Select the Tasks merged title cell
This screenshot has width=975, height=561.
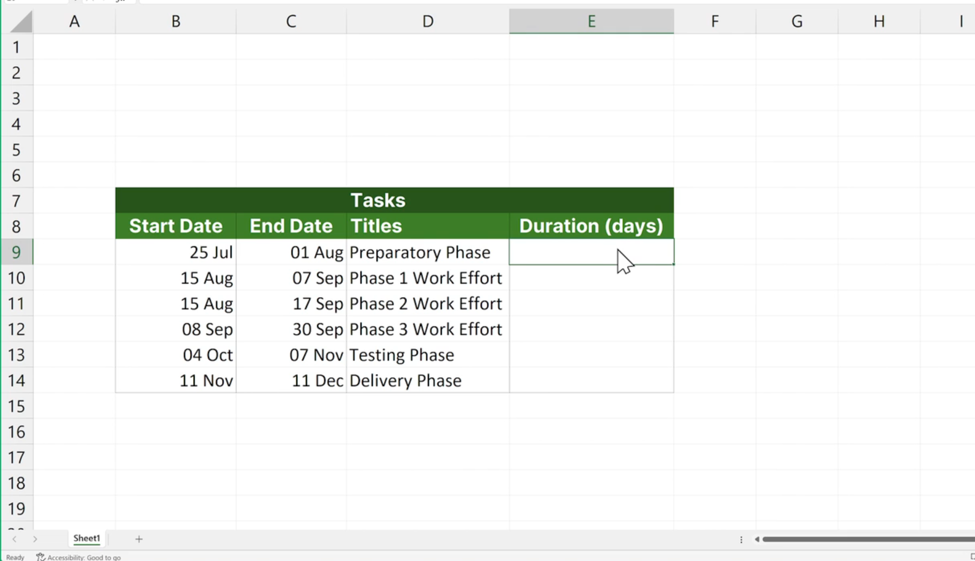click(x=395, y=200)
